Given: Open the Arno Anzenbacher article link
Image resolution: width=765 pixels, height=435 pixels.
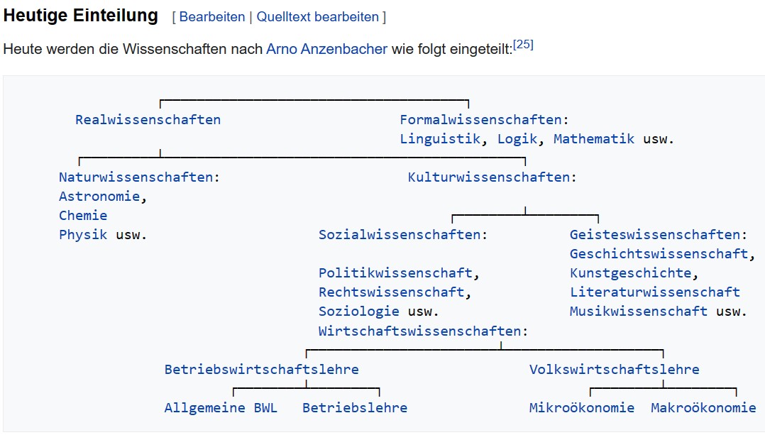Looking at the screenshot, I should pos(326,50).
